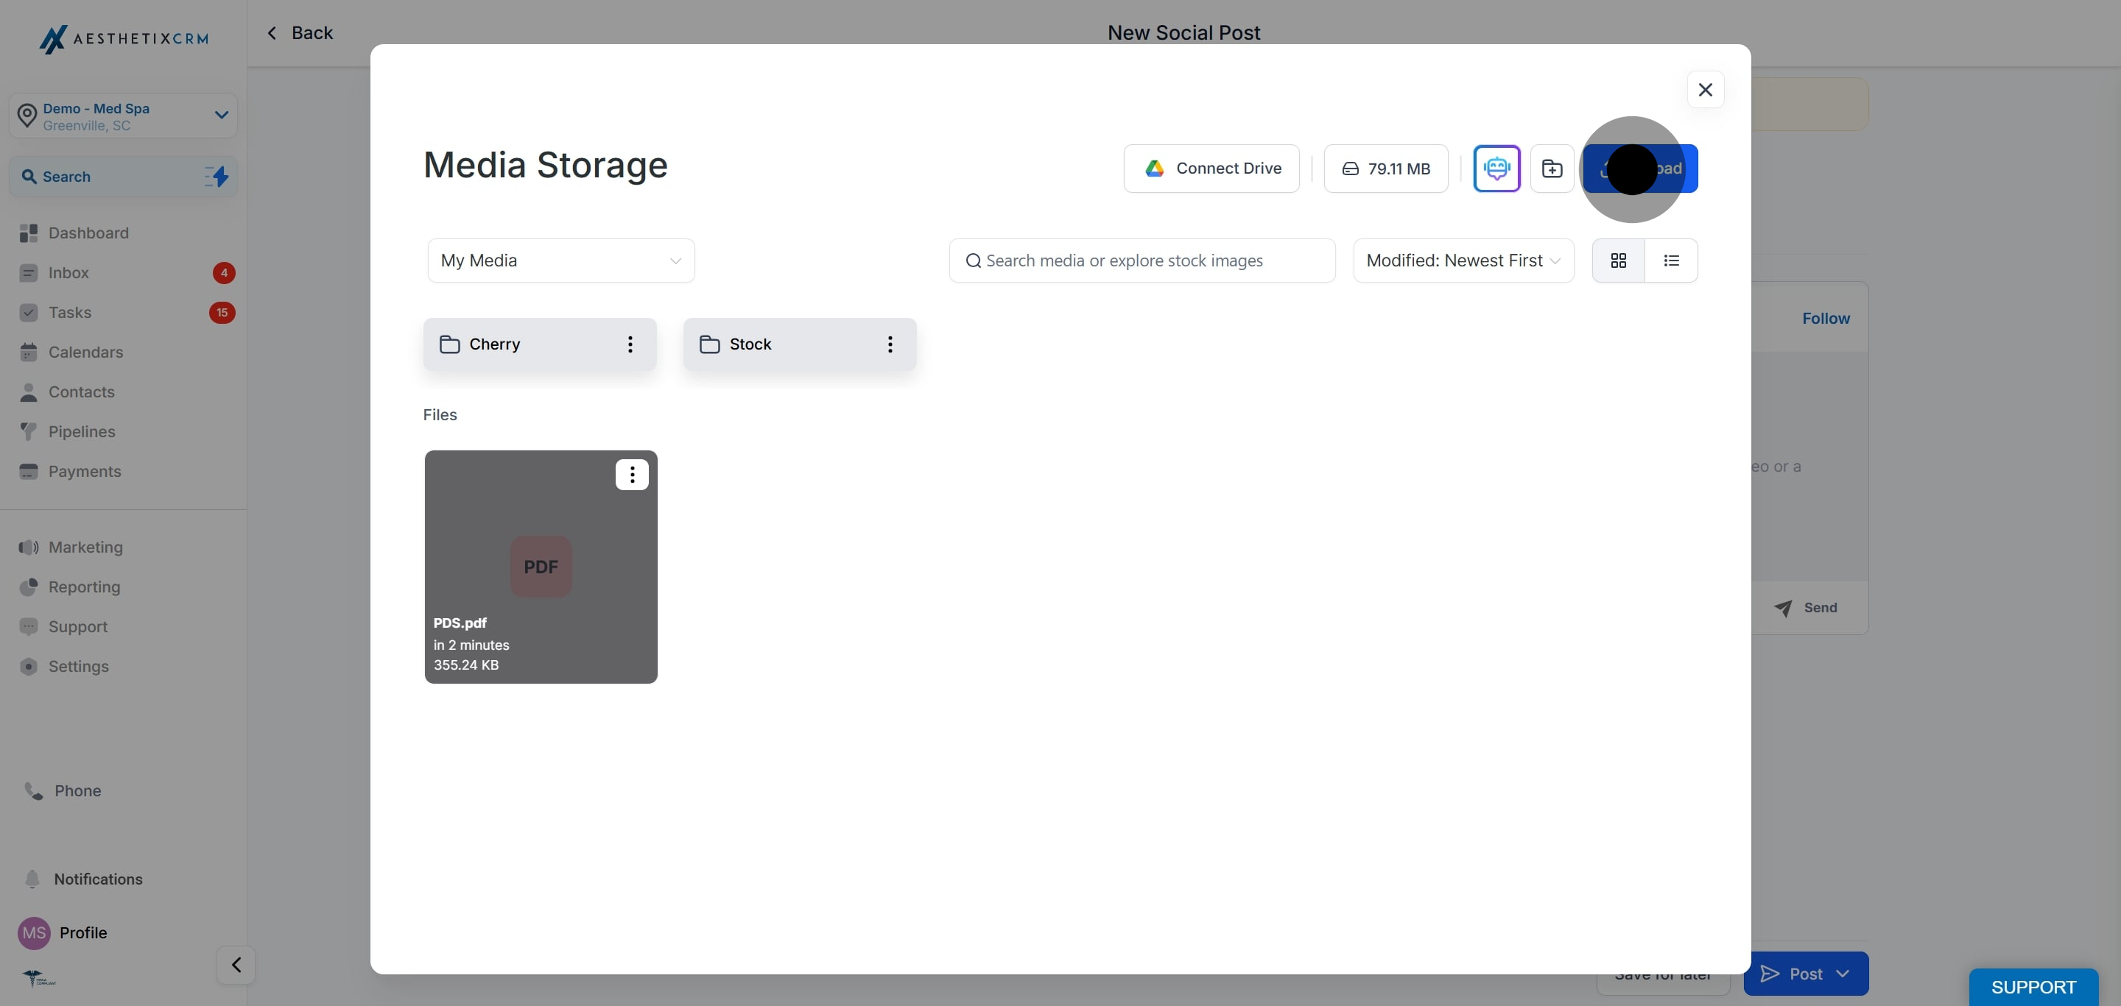This screenshot has width=2121, height=1006.
Task: Click the search media input field
Action: tap(1153, 261)
